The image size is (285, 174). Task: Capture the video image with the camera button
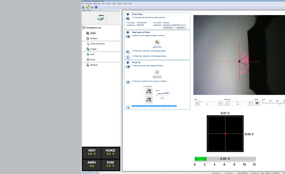coord(257,103)
